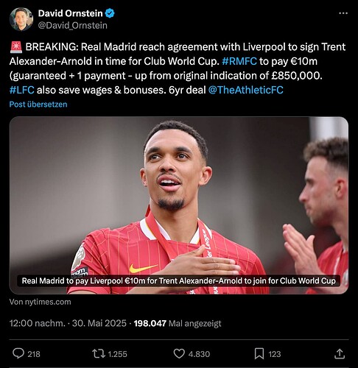Click Post übersetzen to translate

(x=38, y=105)
